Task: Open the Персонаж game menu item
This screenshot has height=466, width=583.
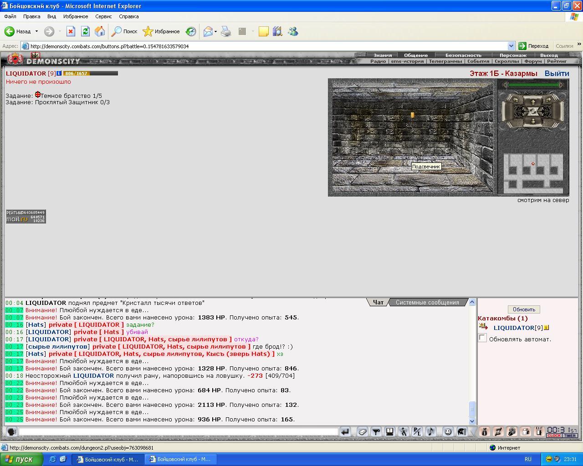Action: click(513, 55)
